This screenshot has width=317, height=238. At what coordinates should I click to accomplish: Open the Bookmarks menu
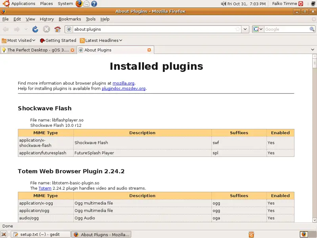[70, 19]
